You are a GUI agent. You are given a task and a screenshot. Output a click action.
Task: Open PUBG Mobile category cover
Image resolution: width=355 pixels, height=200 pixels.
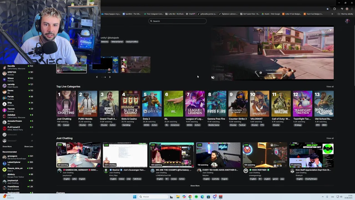[87, 104]
